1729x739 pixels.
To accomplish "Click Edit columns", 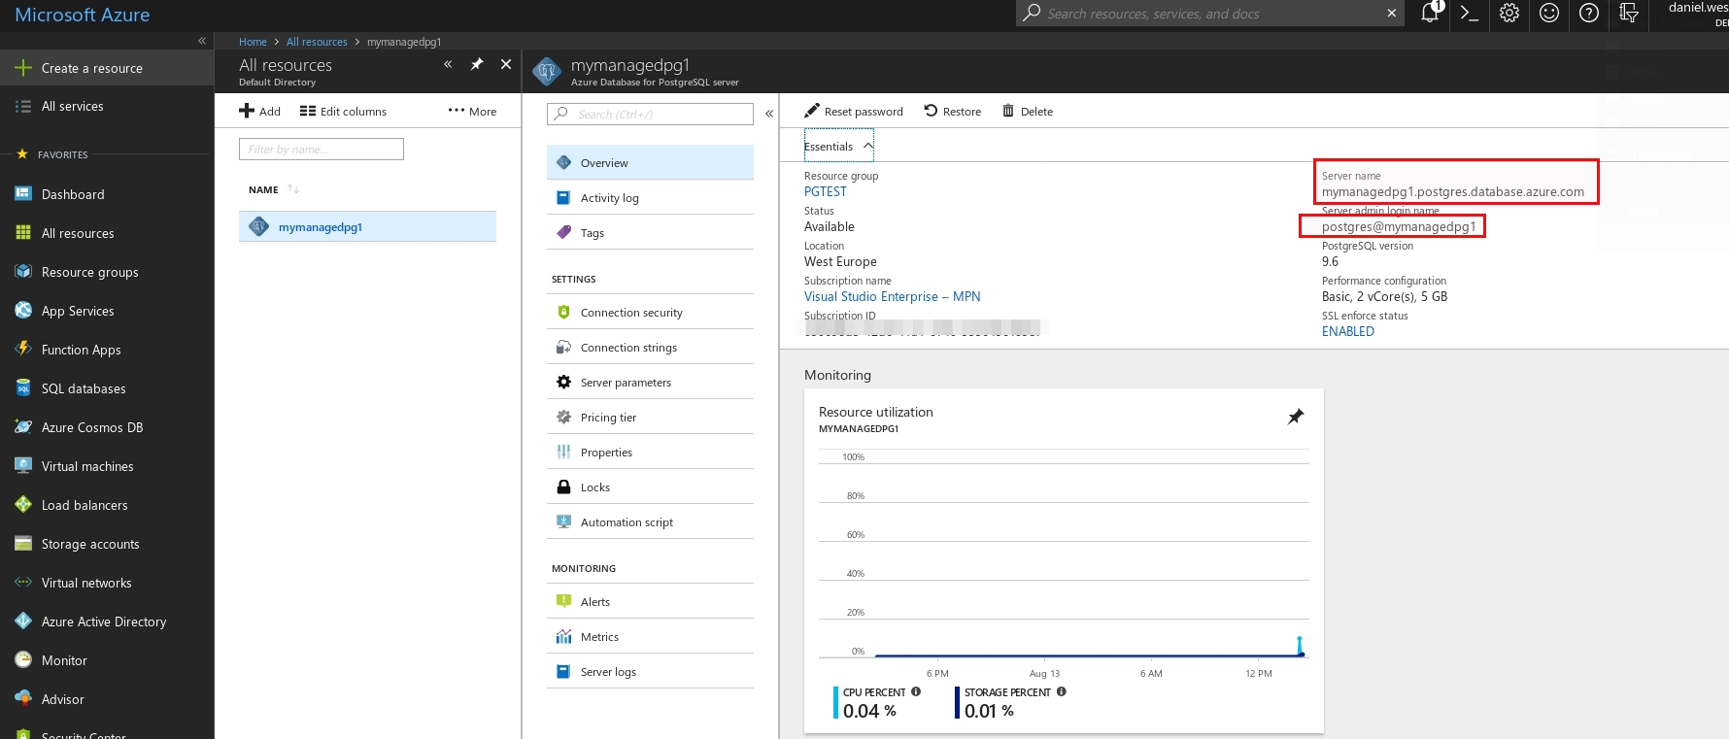I will [x=343, y=111].
